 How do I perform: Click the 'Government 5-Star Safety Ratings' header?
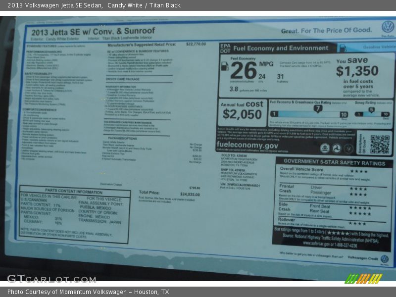(334, 162)
